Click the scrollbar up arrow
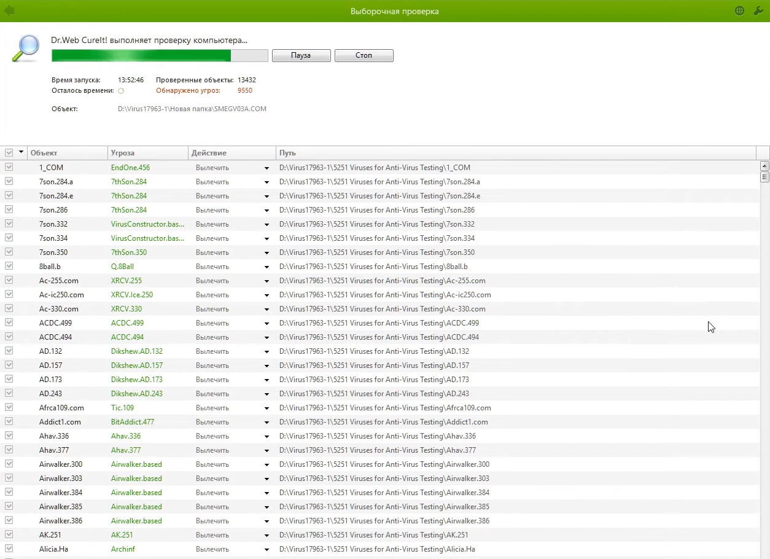The width and height of the screenshot is (770, 559). pyautogui.click(x=764, y=166)
